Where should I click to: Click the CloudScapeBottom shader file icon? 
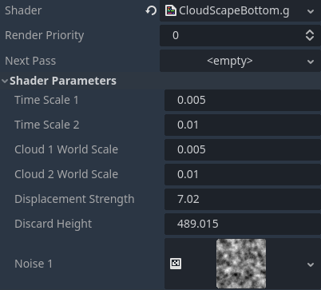pyautogui.click(x=171, y=10)
